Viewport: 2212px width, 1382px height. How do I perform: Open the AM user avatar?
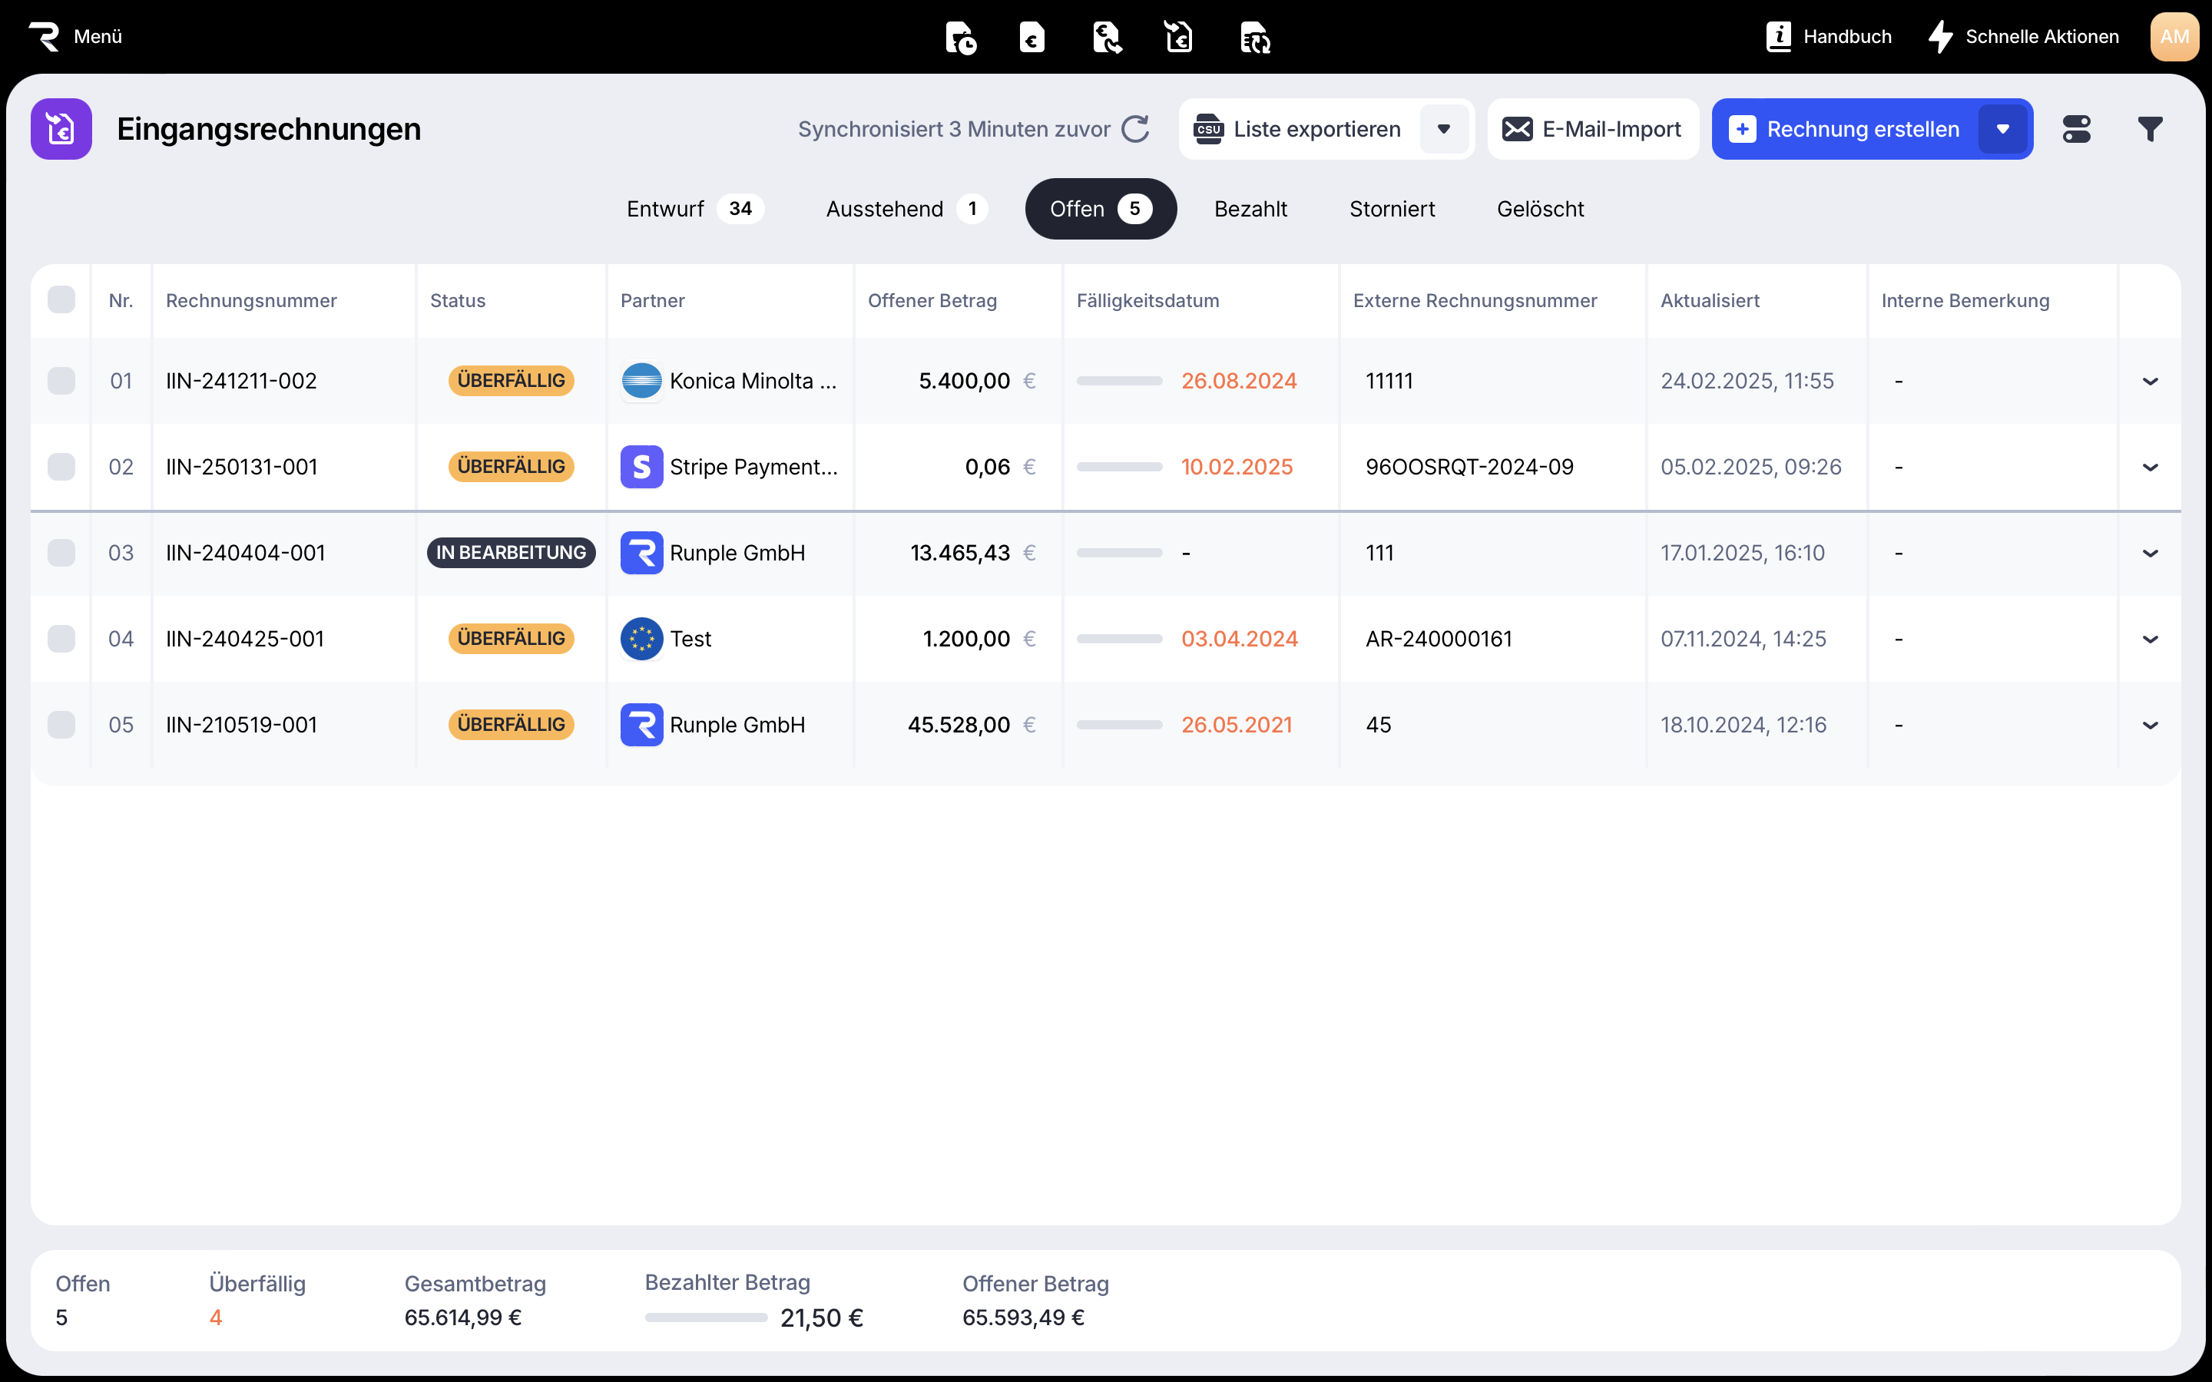point(2174,37)
